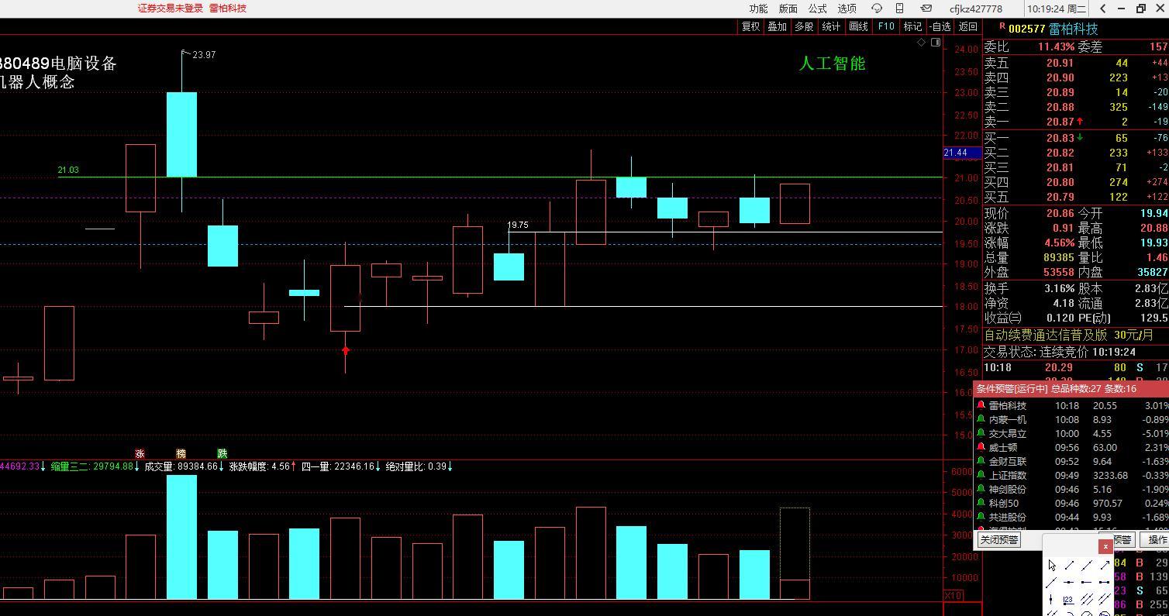The image size is (1169, 616).
Task: Click the green bell beside 科创50
Action: pos(981,503)
